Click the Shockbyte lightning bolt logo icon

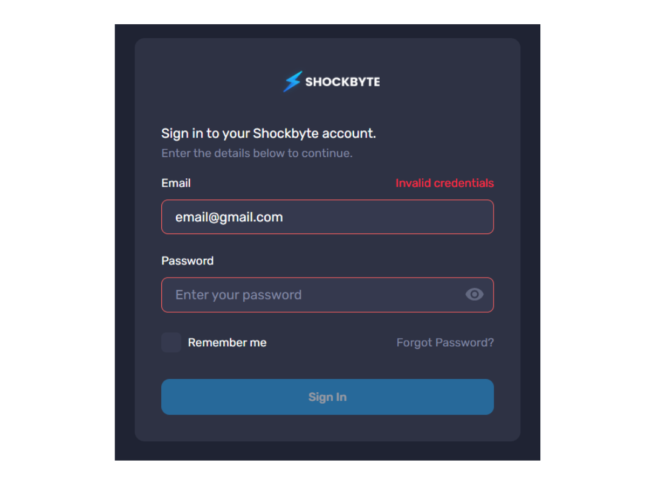click(292, 81)
